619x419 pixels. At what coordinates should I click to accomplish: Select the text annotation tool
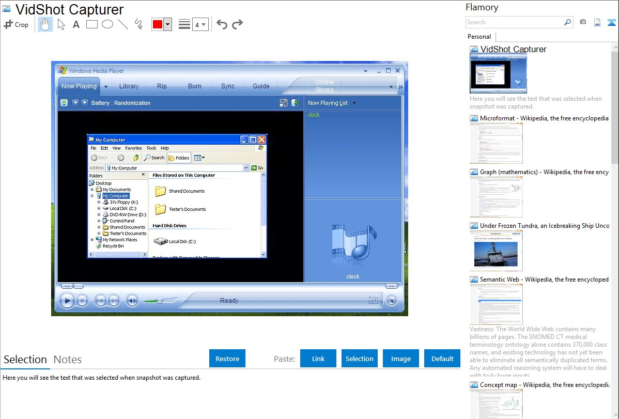click(x=76, y=24)
